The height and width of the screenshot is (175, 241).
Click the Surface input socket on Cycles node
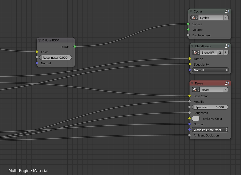[x=188, y=24]
